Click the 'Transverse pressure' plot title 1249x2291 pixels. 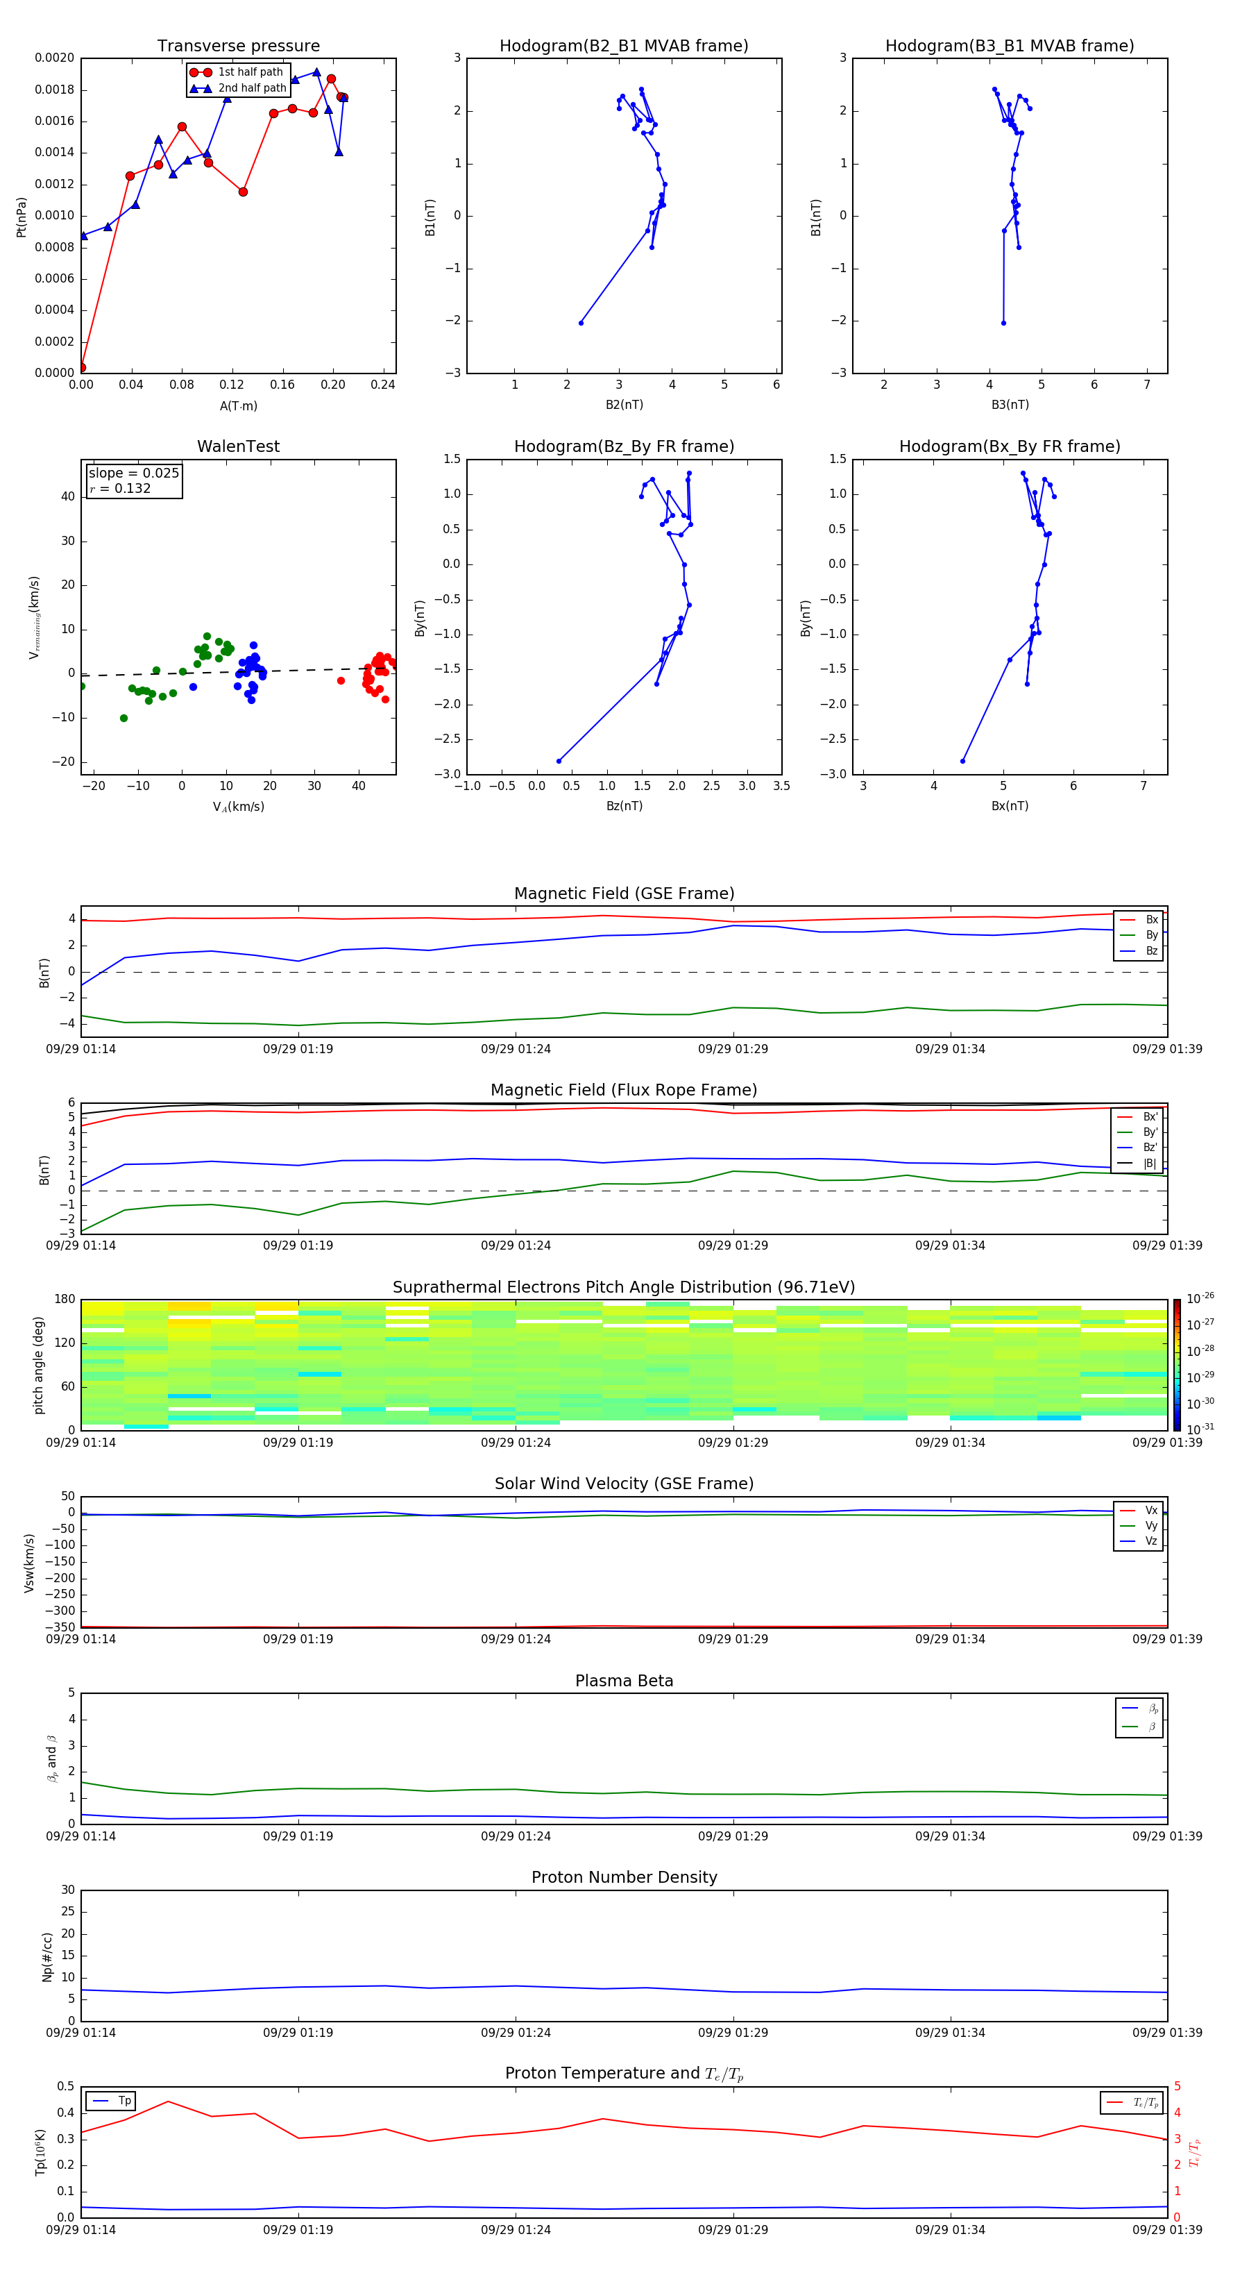tap(238, 47)
